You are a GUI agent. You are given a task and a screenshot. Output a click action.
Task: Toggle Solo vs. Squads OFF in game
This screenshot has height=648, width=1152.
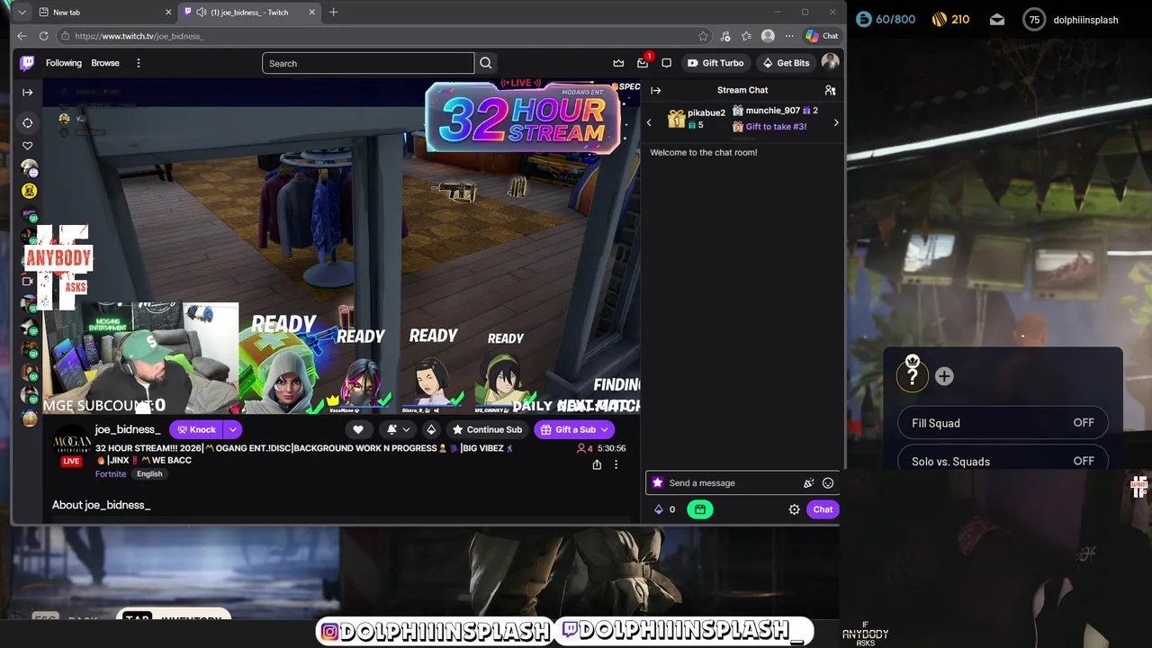pos(1003,458)
